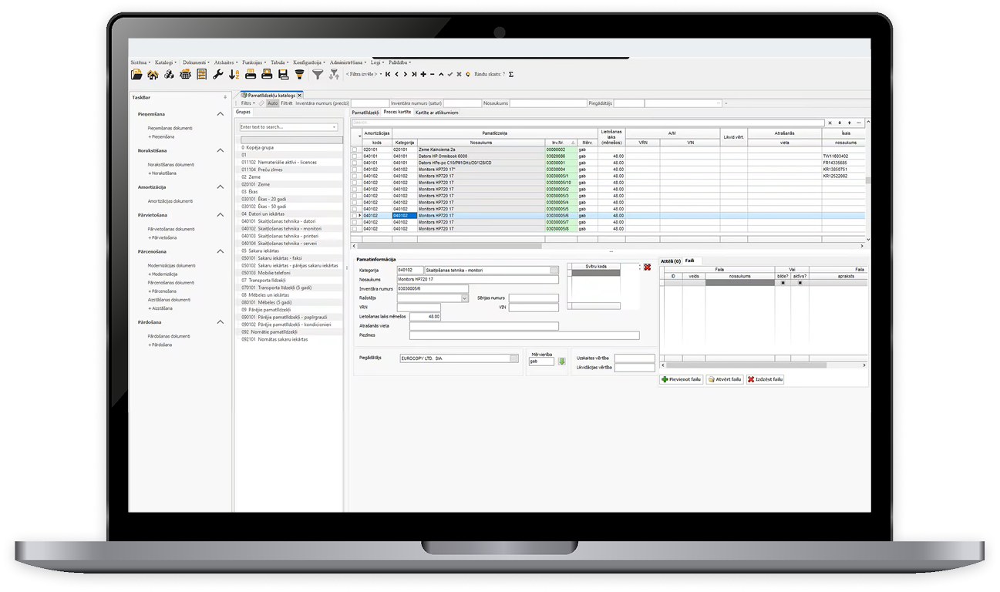
Task: Toggle the Auto filter button
Action: (272, 103)
